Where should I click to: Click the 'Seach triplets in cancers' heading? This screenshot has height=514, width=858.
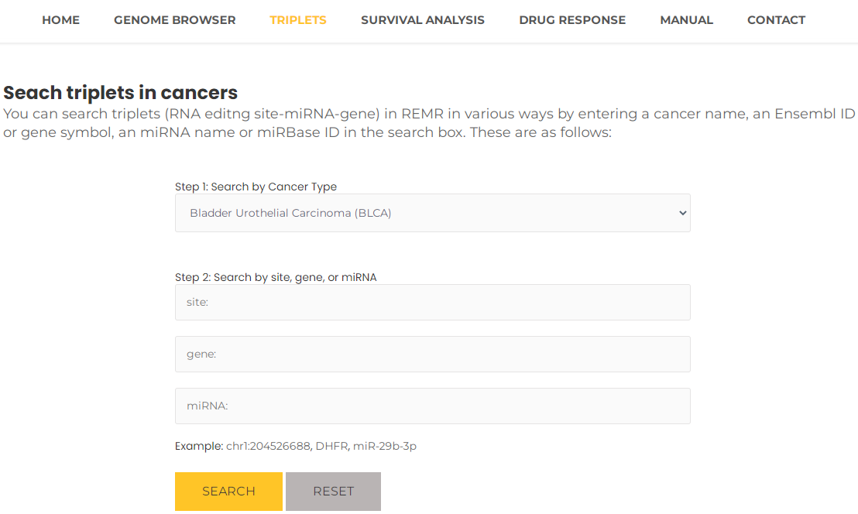120,92
